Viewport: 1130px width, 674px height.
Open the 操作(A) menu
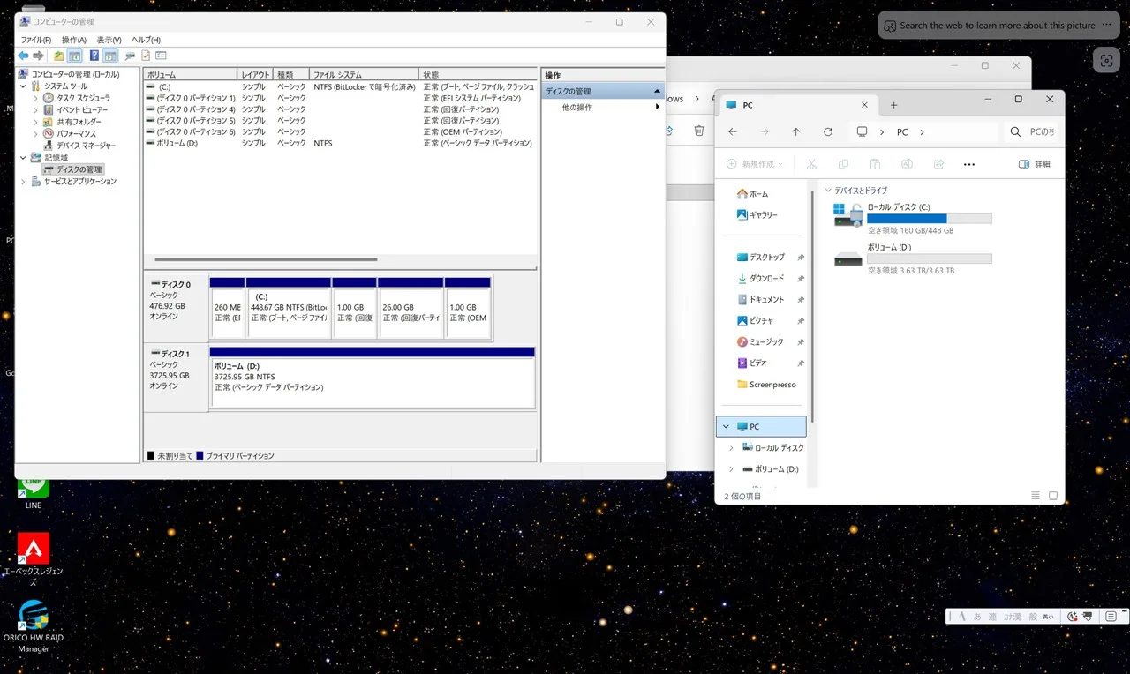pos(74,40)
